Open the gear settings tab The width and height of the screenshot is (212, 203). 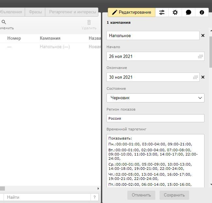[175, 12]
